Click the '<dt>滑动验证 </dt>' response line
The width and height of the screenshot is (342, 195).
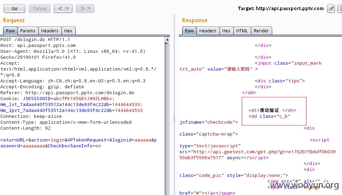pos(272,110)
